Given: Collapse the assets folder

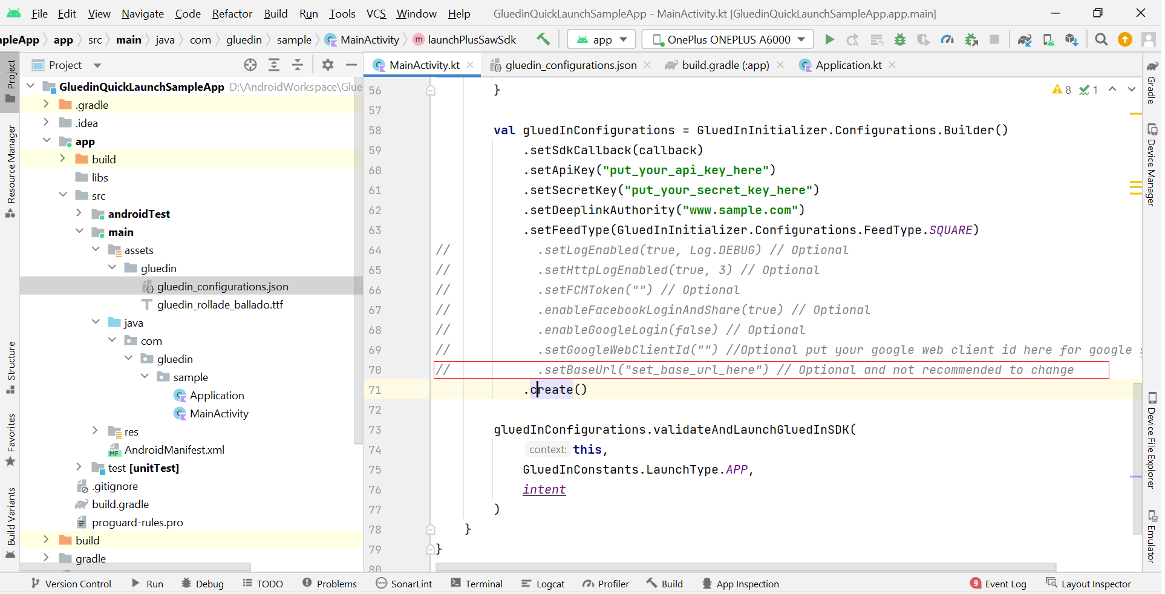Looking at the screenshot, I should click(96, 250).
